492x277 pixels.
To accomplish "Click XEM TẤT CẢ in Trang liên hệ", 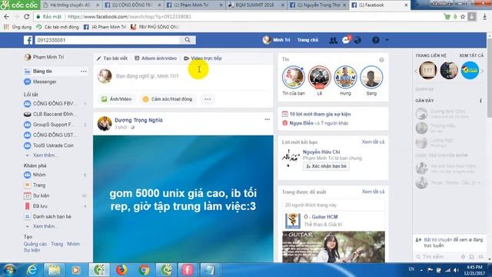I will click(471, 55).
